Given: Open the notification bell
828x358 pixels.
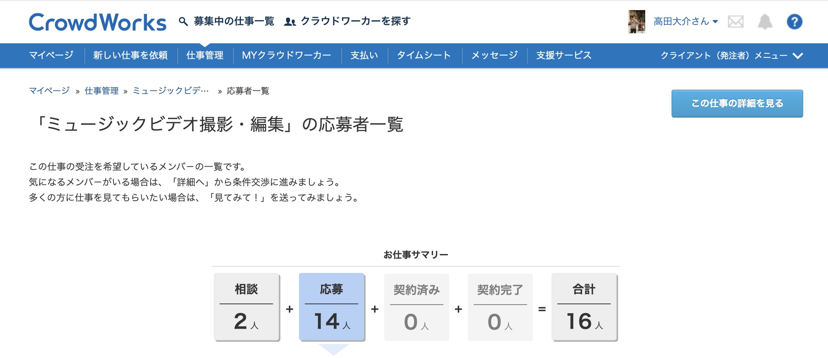Looking at the screenshot, I should [x=765, y=22].
